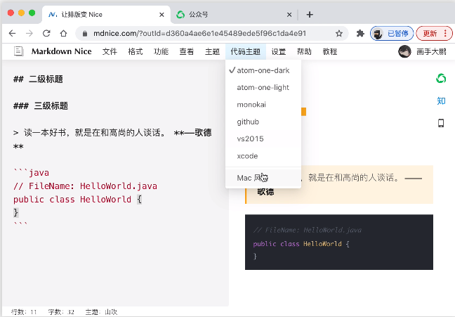Close the 公众号 tab
This screenshot has width=455, height=317.
(289, 15)
